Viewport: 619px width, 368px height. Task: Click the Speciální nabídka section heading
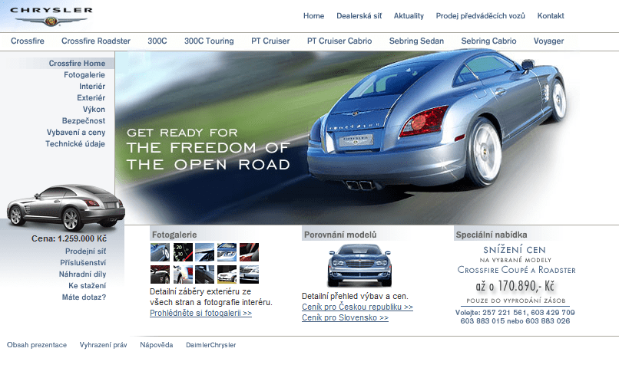click(x=491, y=235)
